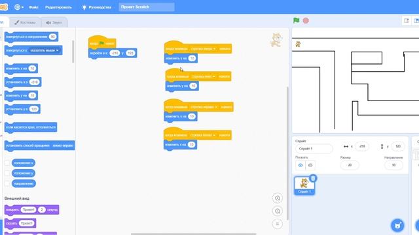This screenshot has width=419, height=235.
Task: Click the 'направление' reporter block
Action: click(24, 183)
